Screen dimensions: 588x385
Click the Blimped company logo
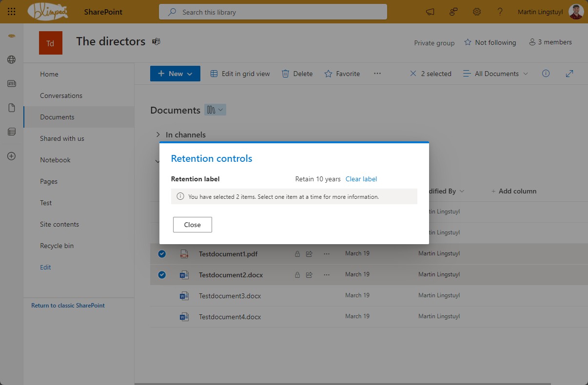[x=48, y=12]
